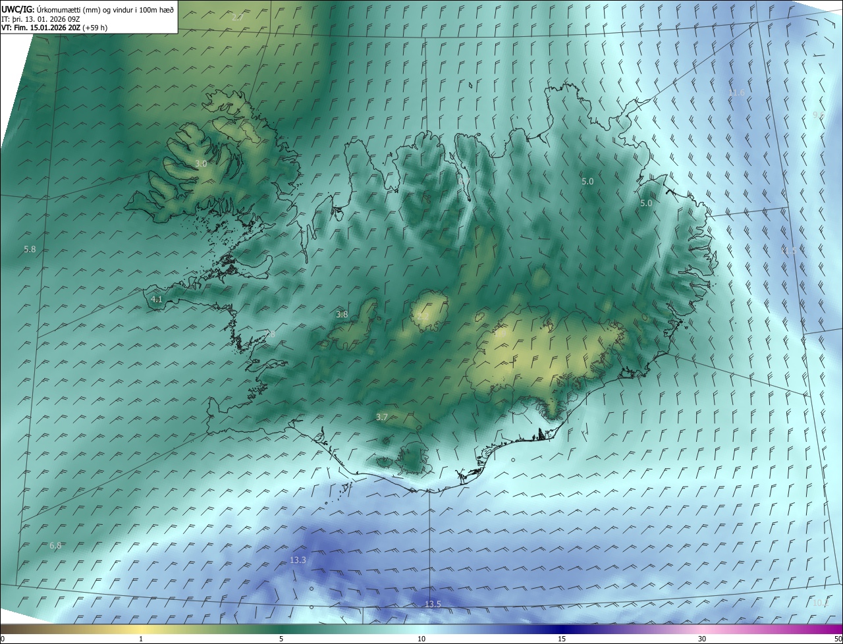Image resolution: width=843 pixels, height=644 pixels.
Task: Select the 15 tick on the colour scale
Action: point(562,639)
